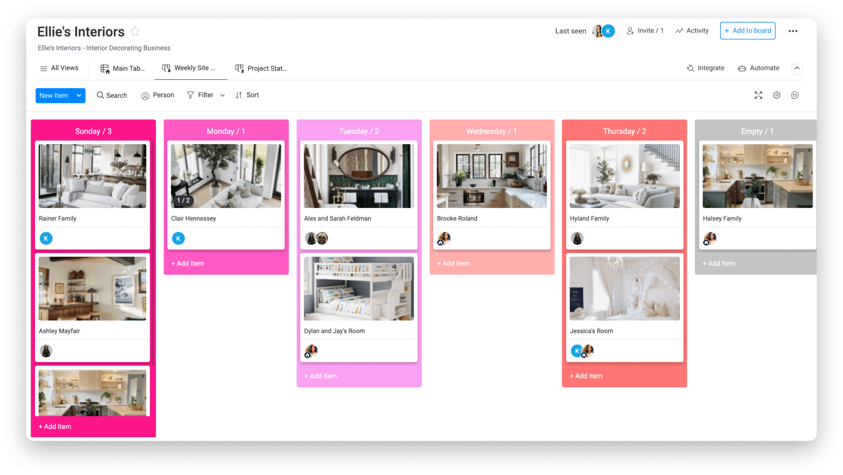Open the Hyland Family living room photo
Viewport: 843px width, 475px height.
coord(624,176)
